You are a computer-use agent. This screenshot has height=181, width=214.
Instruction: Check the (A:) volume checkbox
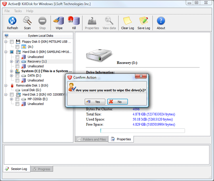click(x=17, y=47)
